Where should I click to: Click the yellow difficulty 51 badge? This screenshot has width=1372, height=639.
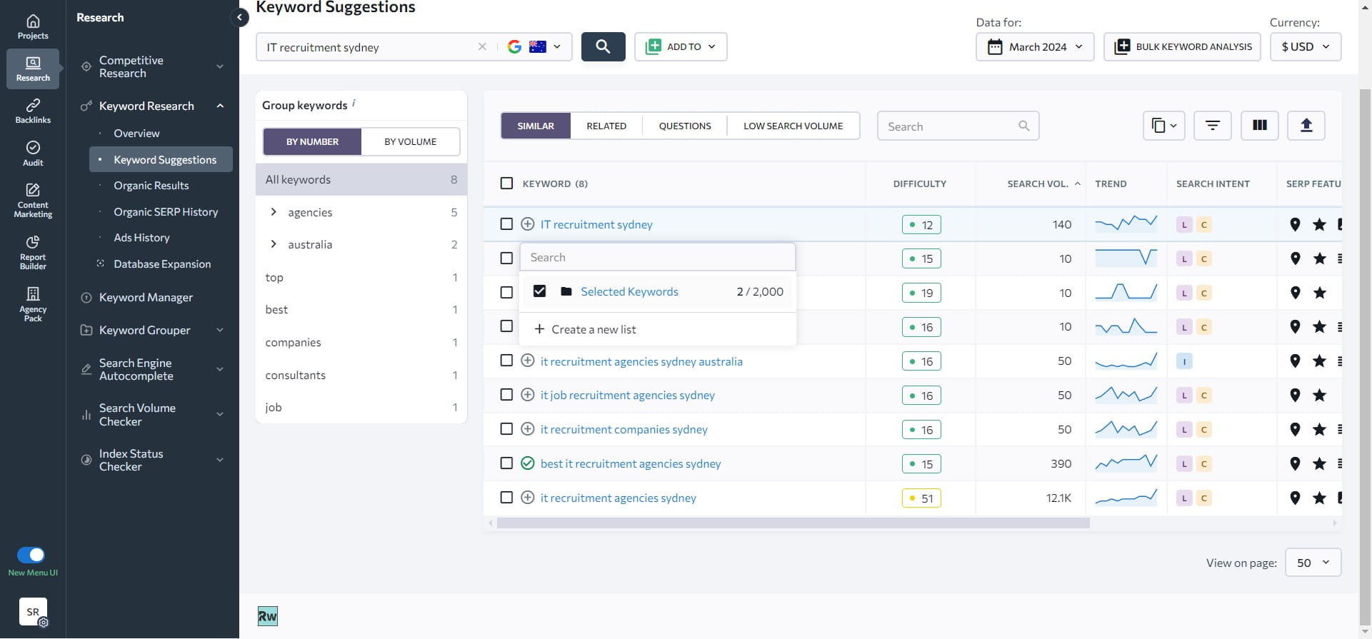(921, 498)
